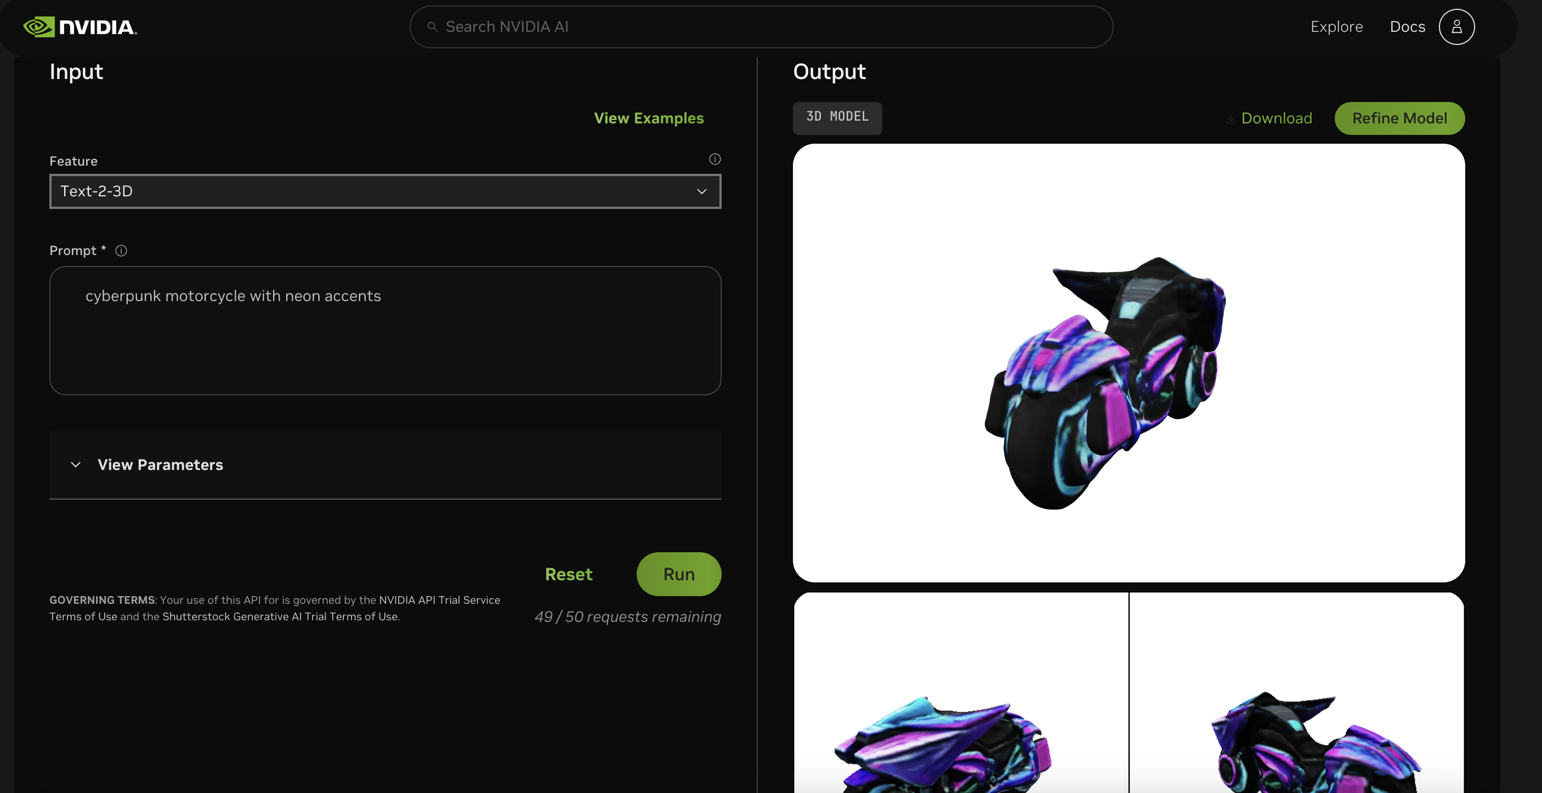Select the 3D MODEL tab
The width and height of the screenshot is (1542, 793).
coord(837,117)
